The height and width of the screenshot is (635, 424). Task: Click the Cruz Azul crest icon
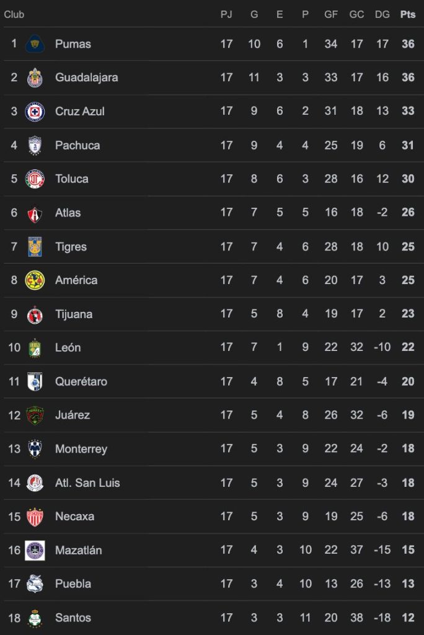point(35,112)
